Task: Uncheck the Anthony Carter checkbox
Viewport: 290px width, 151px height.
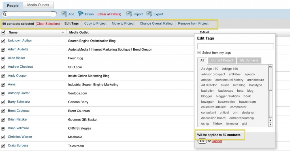Action: pyautogui.click(x=3, y=93)
